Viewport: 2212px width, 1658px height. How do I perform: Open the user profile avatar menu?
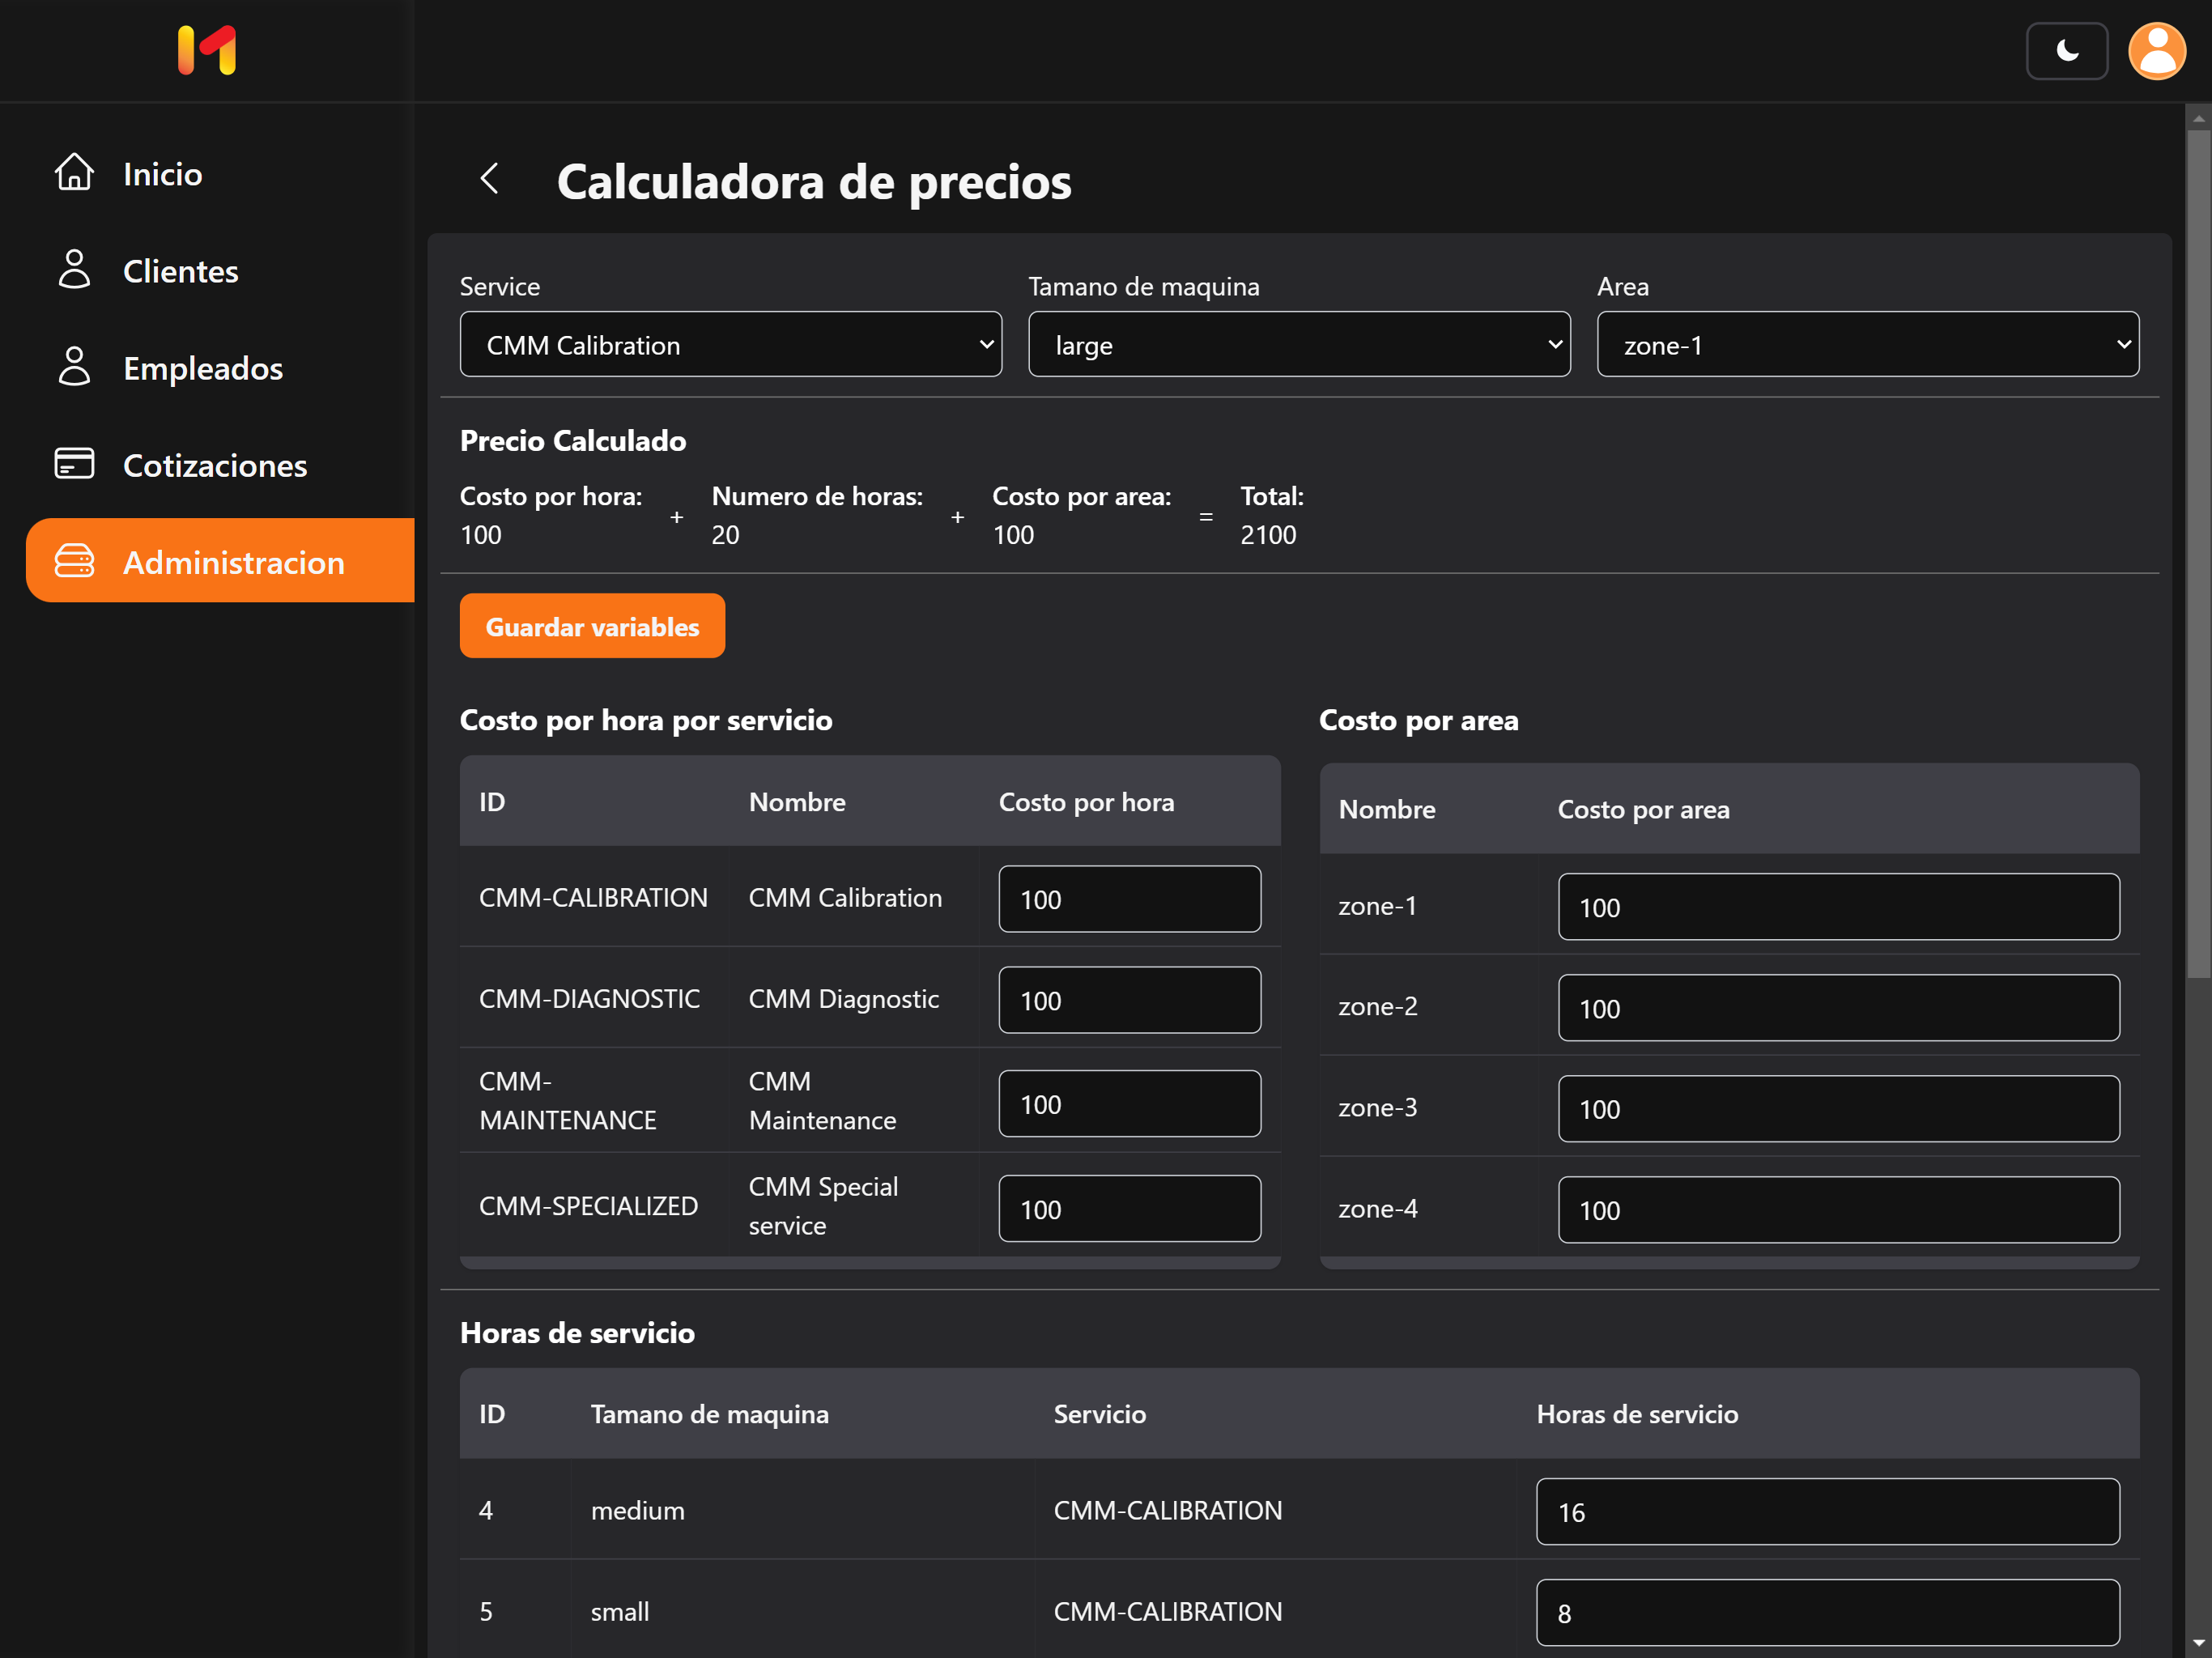coord(2157,50)
